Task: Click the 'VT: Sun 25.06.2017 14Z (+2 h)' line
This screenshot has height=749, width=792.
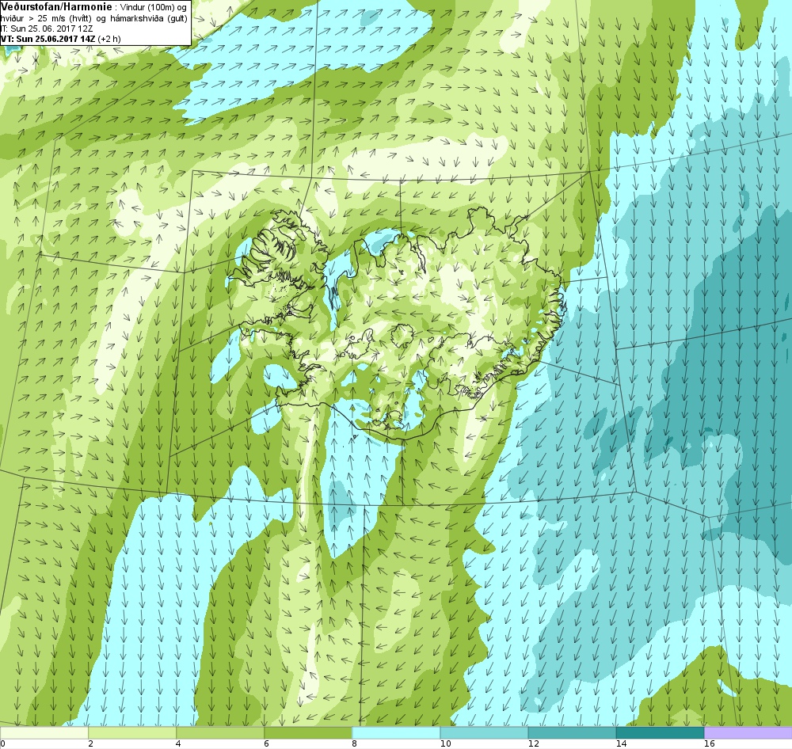Action: click(61, 38)
